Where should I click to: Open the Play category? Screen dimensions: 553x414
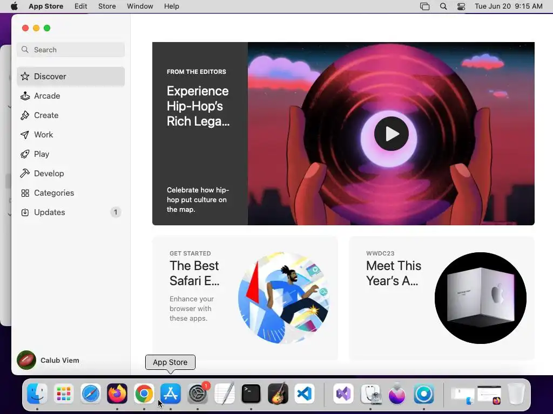pos(71,154)
